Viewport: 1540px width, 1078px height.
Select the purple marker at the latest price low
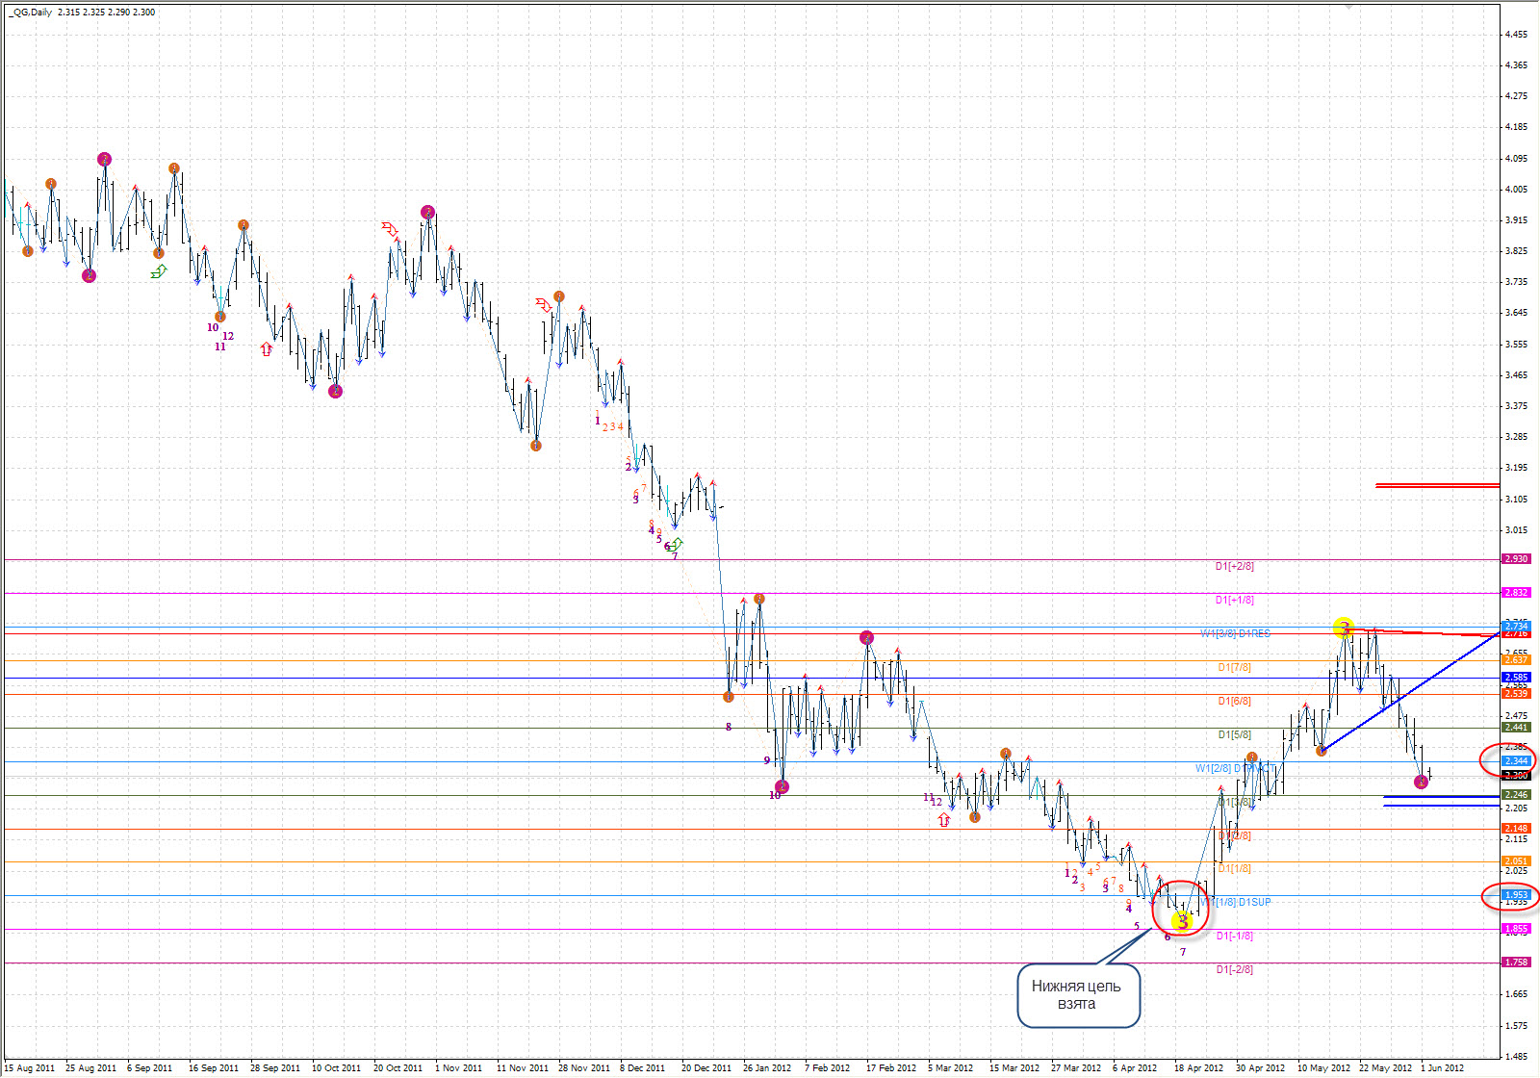click(1421, 782)
